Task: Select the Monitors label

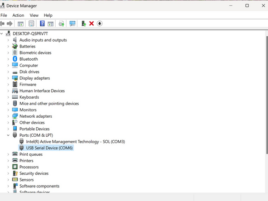Action: pos(28,110)
